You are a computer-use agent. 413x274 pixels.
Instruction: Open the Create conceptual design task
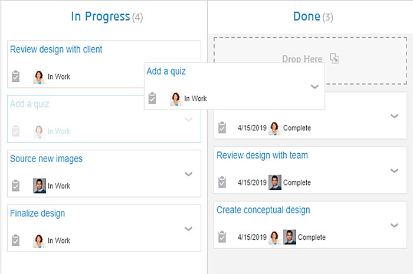(x=263, y=210)
